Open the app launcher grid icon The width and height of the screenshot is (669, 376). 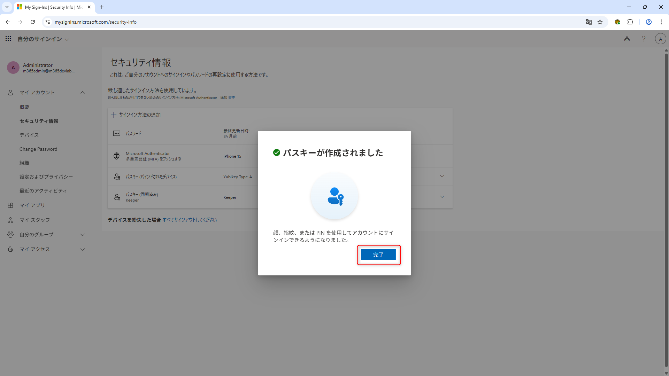point(8,39)
